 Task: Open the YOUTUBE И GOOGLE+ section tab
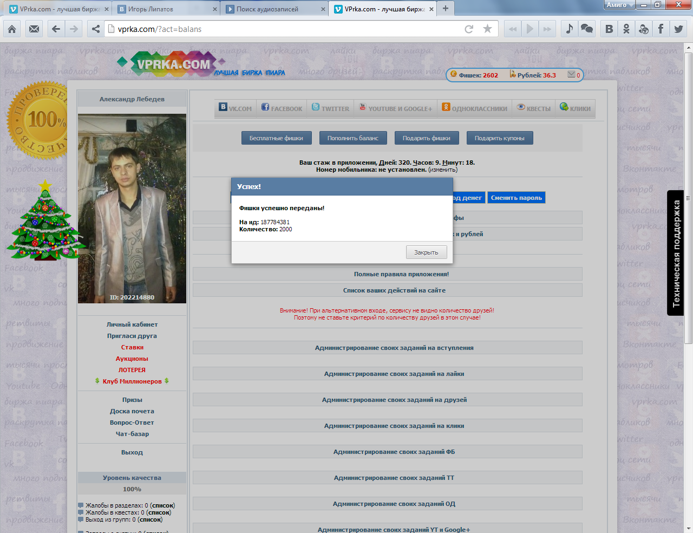pos(396,108)
